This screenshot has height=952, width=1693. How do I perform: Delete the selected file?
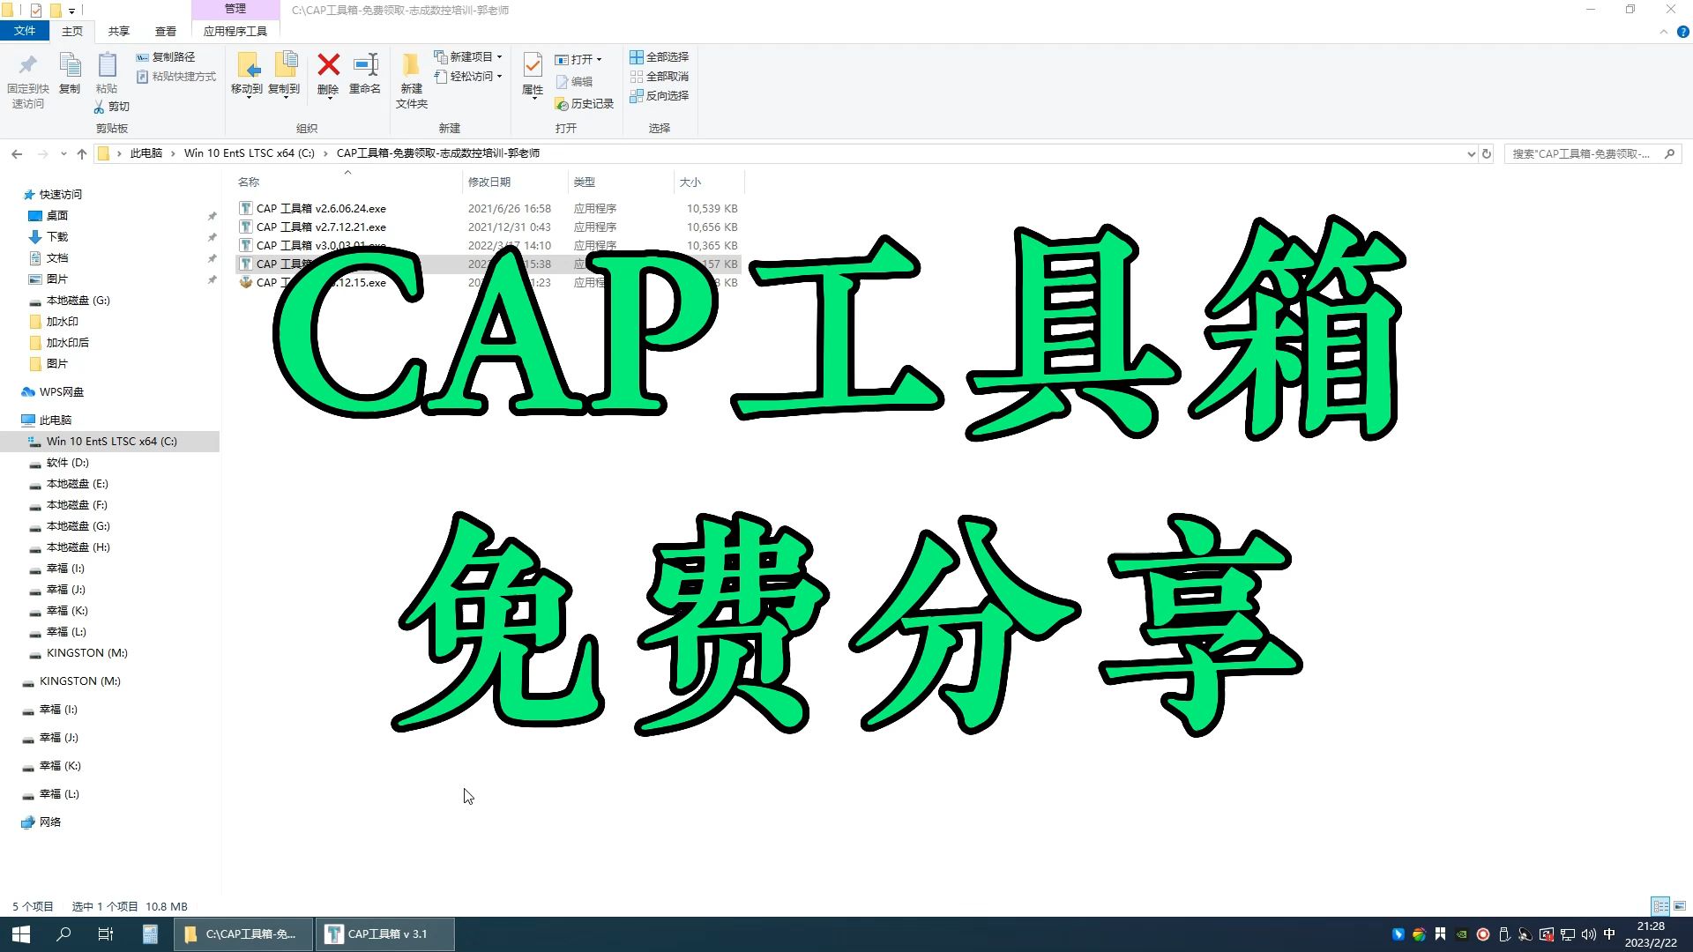tap(328, 79)
